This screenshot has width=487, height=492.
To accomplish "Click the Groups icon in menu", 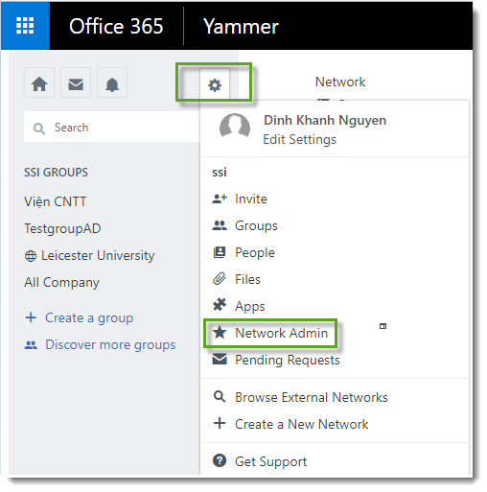I will pyautogui.click(x=220, y=225).
